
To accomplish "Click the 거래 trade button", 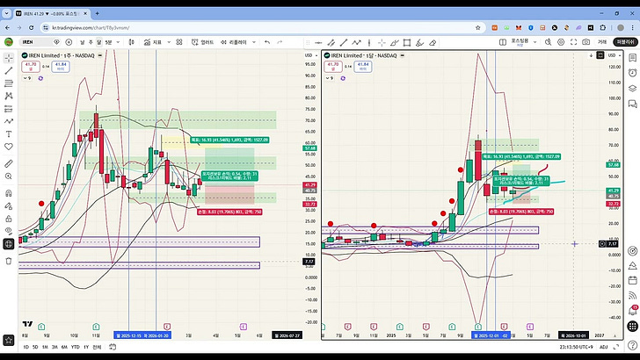I will (x=602, y=42).
